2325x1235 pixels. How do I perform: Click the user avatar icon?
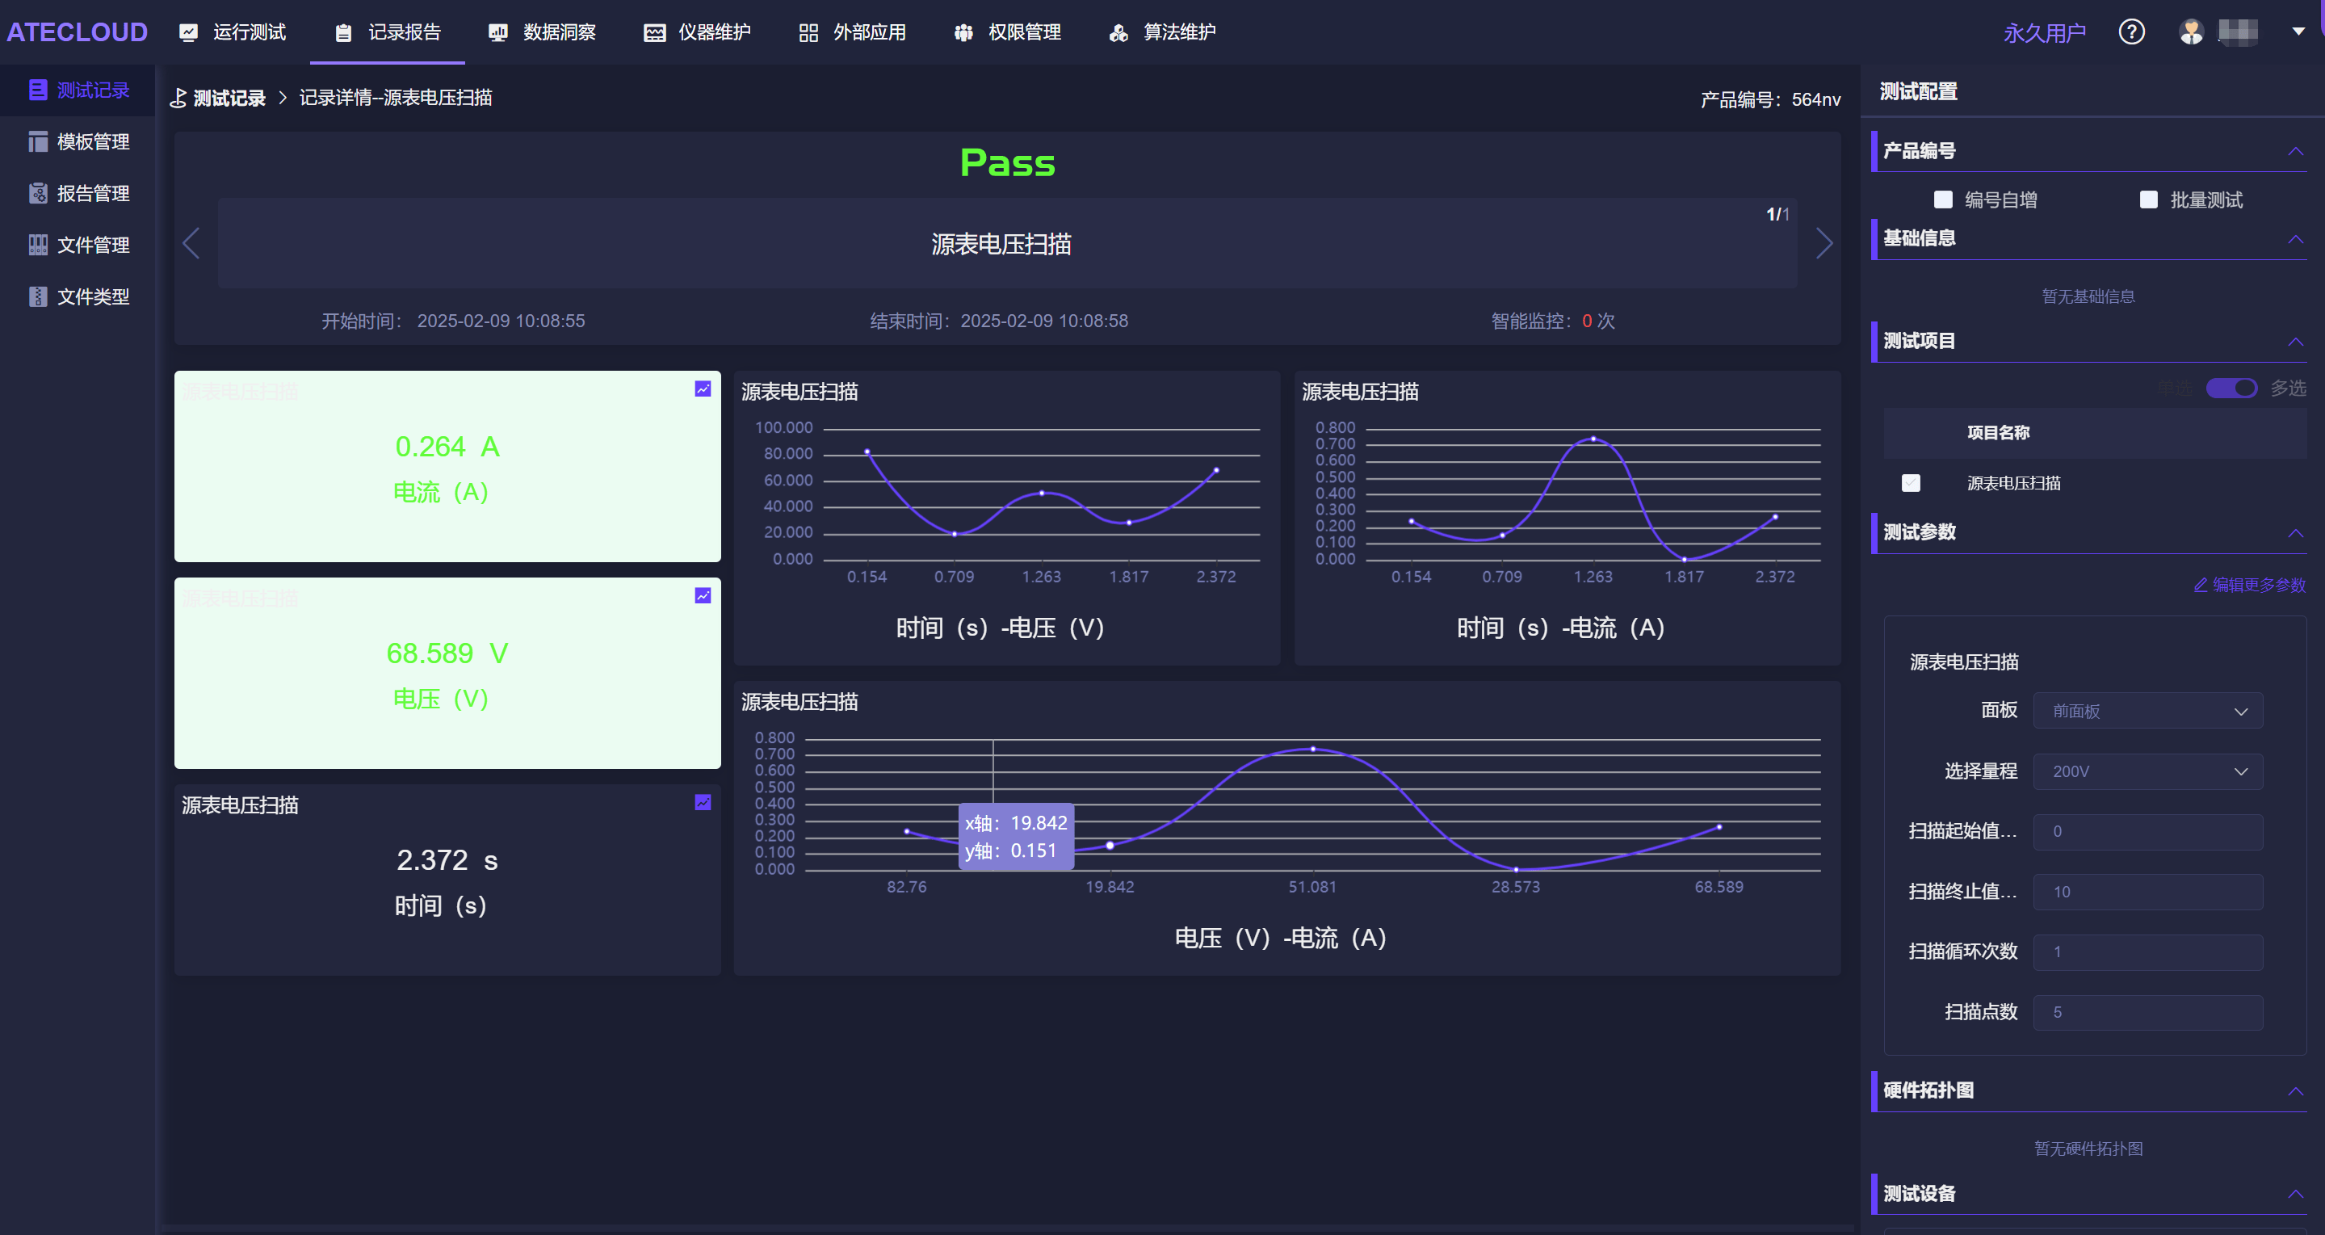coord(2190,32)
